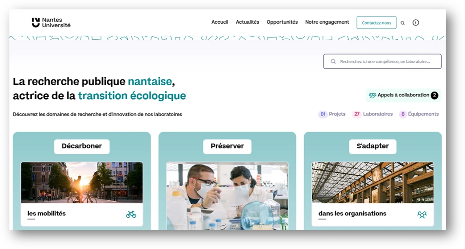The height and width of the screenshot is (249, 465).
Task: Click the information circle icon
Action: (x=416, y=22)
